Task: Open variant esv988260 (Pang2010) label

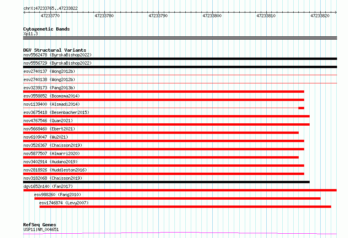Action: click(x=57, y=195)
